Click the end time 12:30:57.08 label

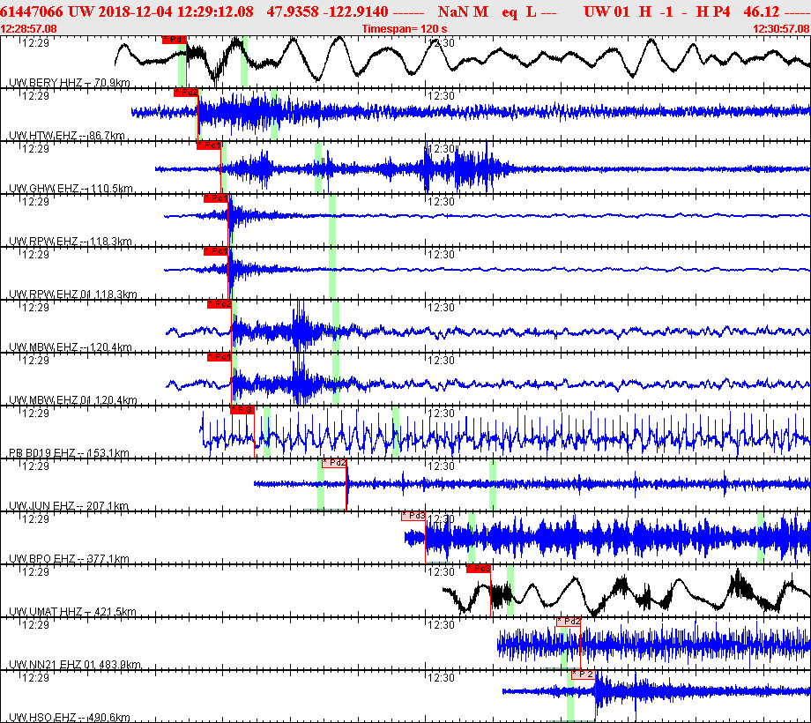click(781, 29)
